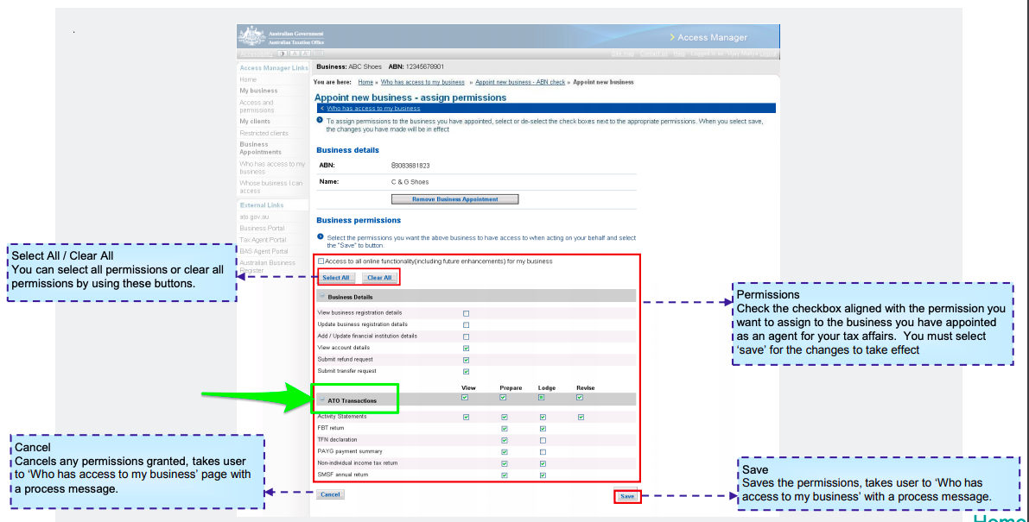Untick Revise checkbox for Activity Statements
Screen dimensions: 1029x522
pos(581,417)
